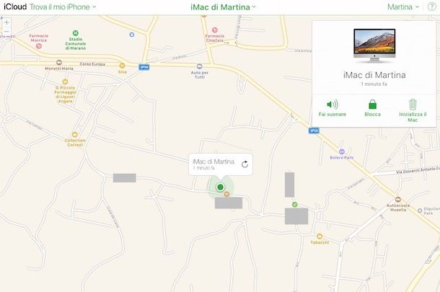Image resolution: width=440 pixels, height=292 pixels.
Task: Lock the Mac with the Blocca padlock icon
Action: point(372,105)
